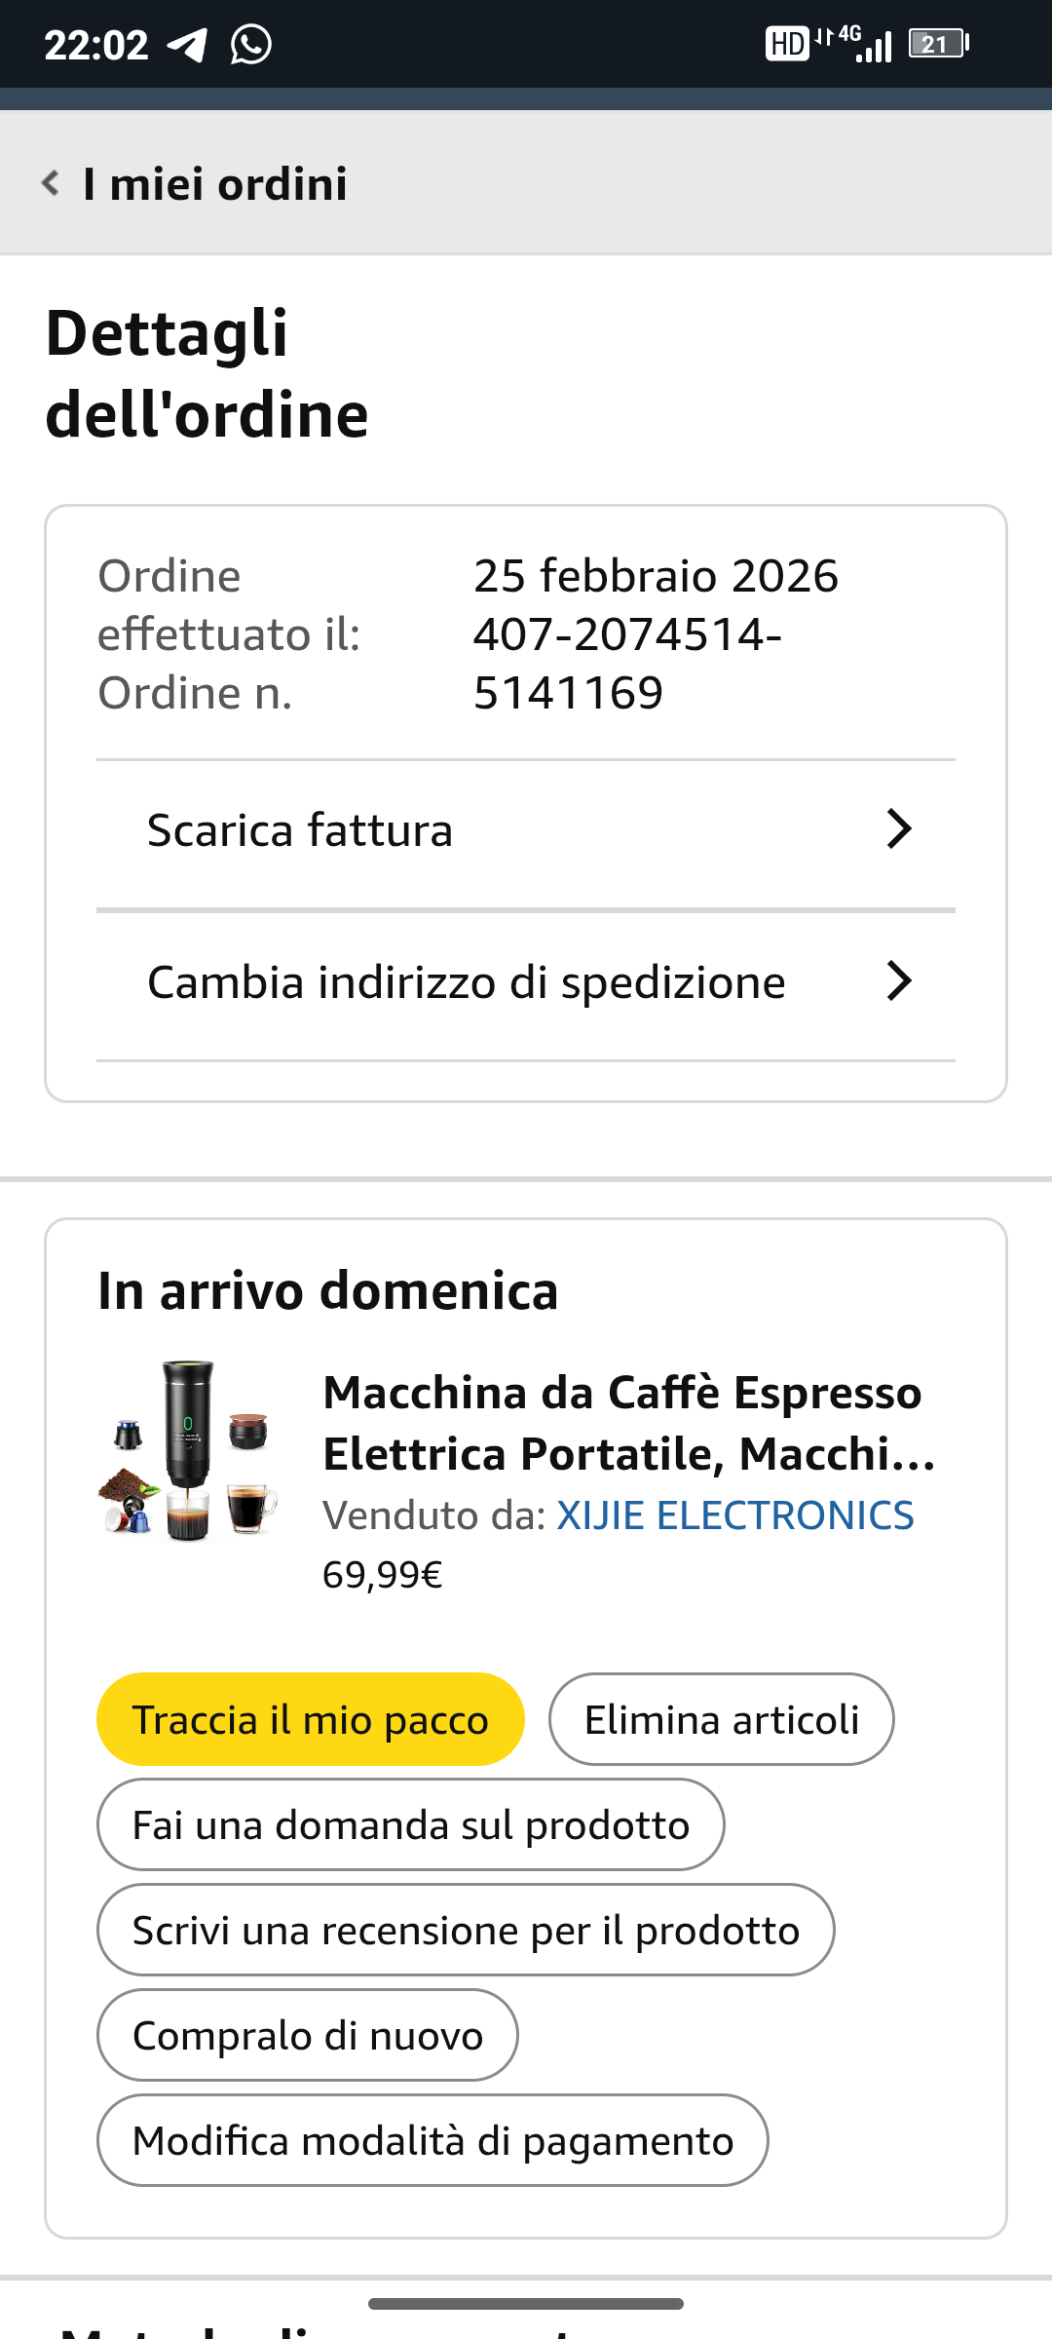Tap the WhatsApp status bar icon

coord(250,45)
